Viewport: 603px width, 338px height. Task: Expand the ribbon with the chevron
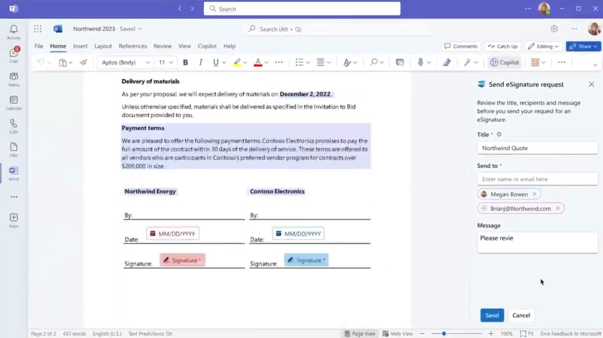pyautogui.click(x=595, y=65)
